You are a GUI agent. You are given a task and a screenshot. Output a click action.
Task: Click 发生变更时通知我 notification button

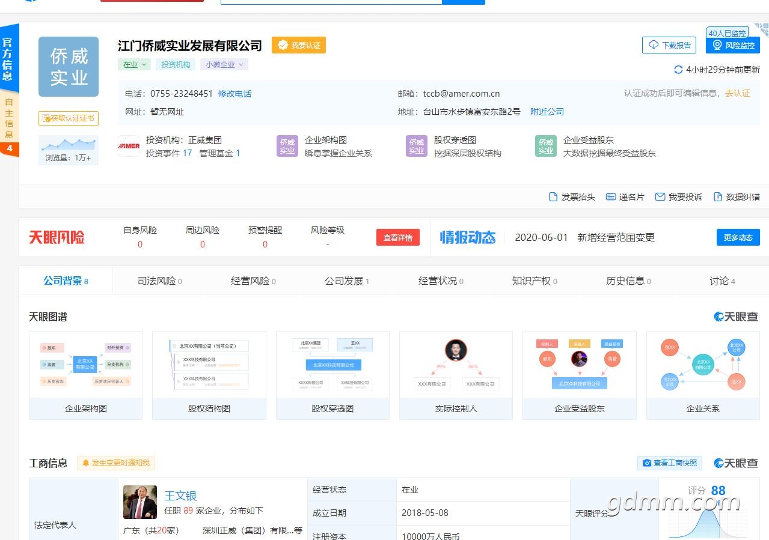pyautogui.click(x=116, y=463)
